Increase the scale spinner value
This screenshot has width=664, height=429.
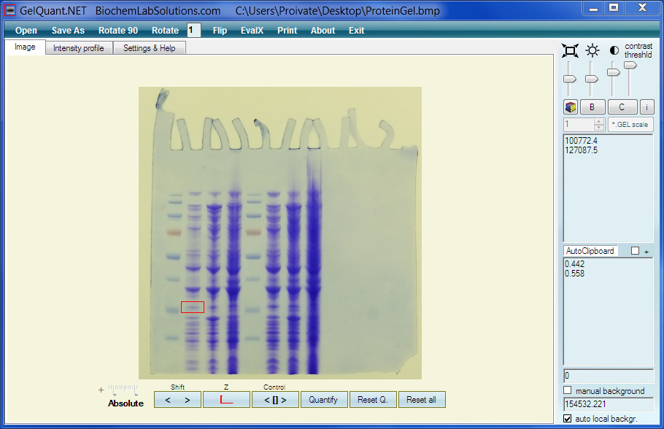tap(599, 122)
